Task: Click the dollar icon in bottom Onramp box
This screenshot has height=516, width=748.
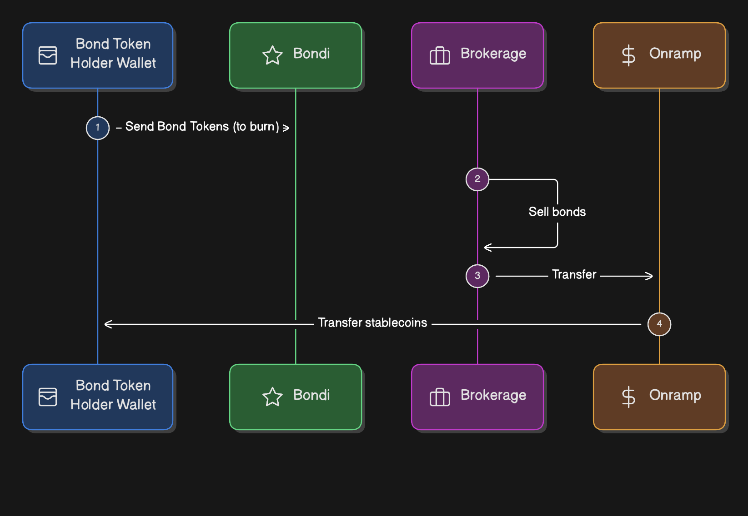Action: coord(628,397)
